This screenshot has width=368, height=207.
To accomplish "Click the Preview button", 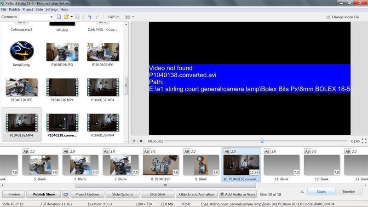I will pos(14,194).
